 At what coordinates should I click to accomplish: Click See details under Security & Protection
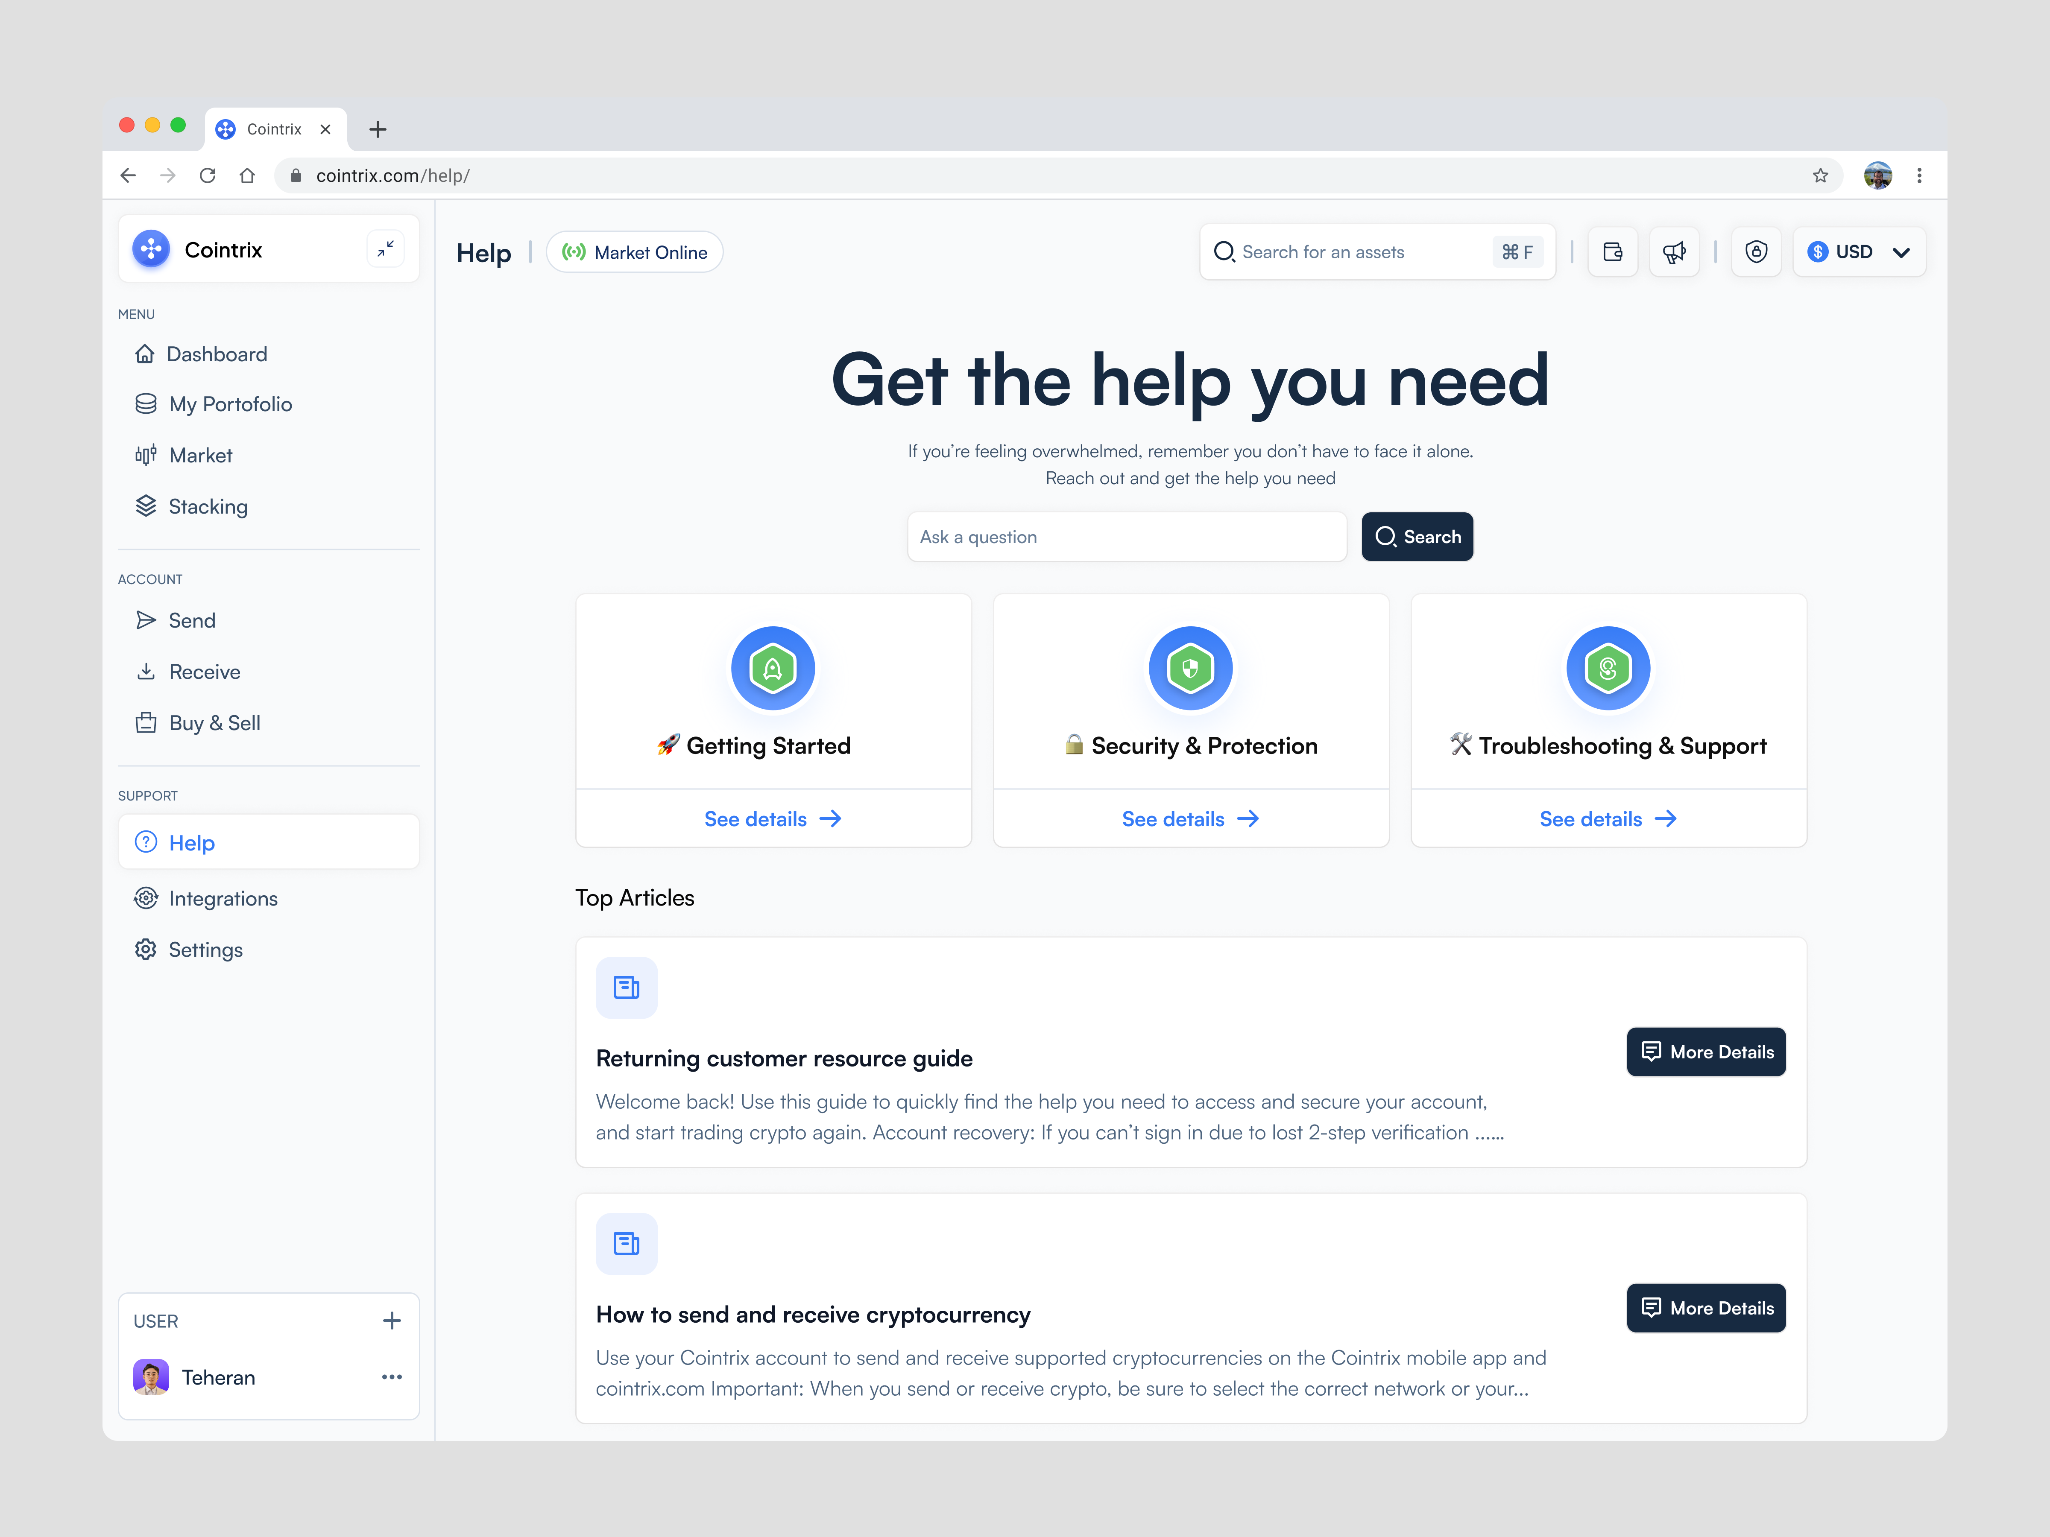point(1191,818)
